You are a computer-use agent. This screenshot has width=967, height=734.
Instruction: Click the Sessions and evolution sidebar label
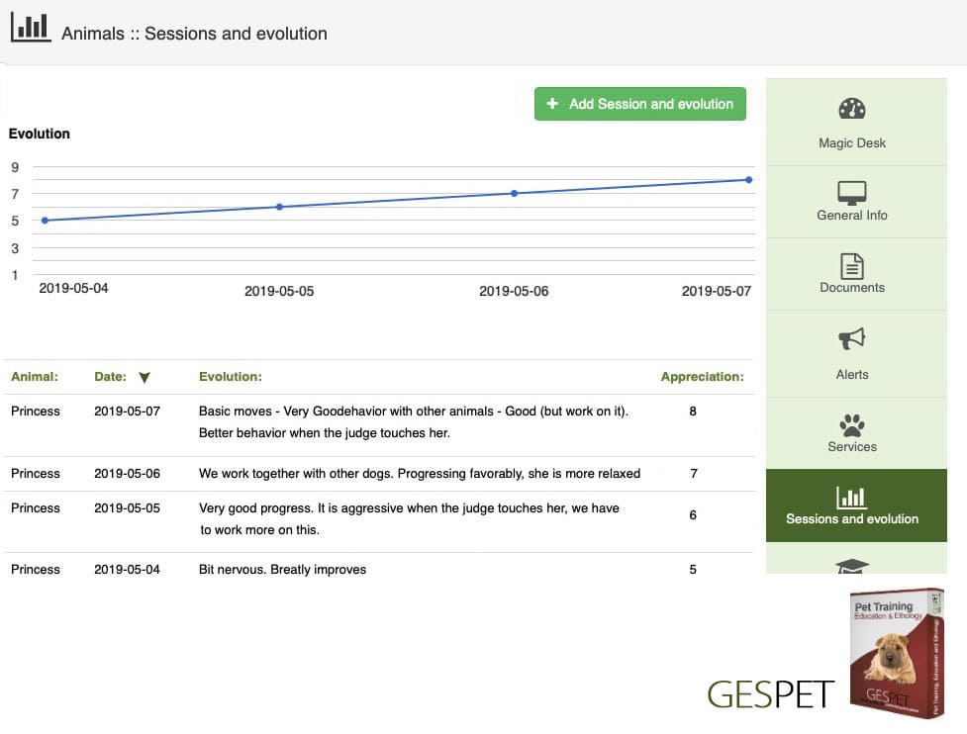click(851, 519)
